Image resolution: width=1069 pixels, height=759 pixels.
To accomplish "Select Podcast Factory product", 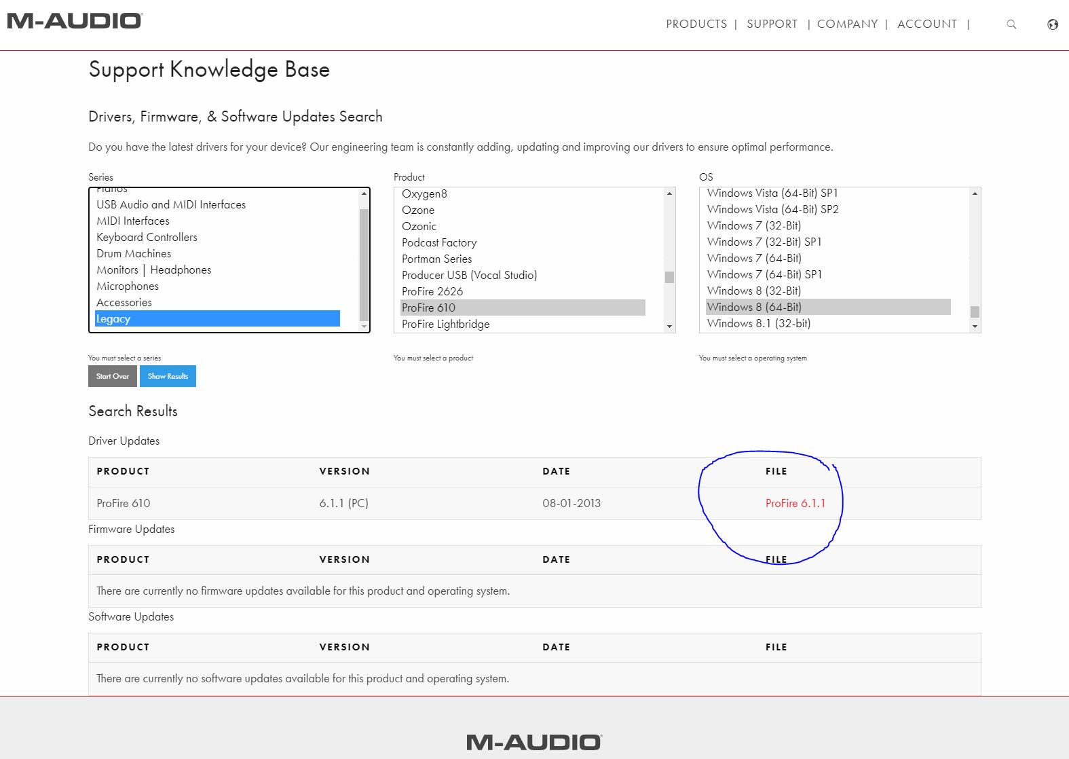I will 523,242.
